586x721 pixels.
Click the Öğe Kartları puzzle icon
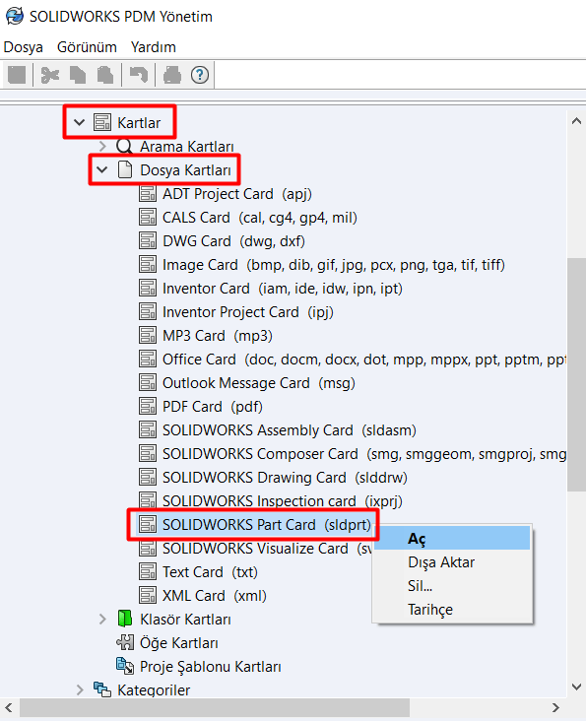pos(124,642)
